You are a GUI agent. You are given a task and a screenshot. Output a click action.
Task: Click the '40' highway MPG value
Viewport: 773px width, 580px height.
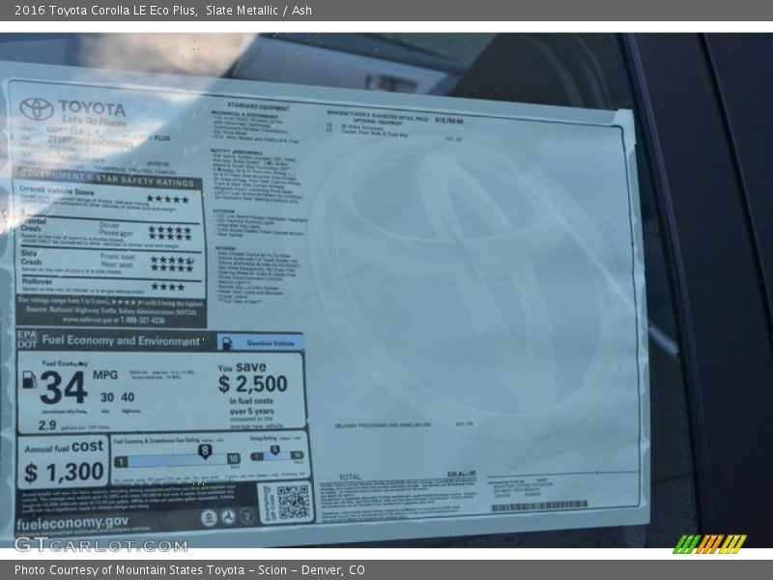tap(128, 397)
